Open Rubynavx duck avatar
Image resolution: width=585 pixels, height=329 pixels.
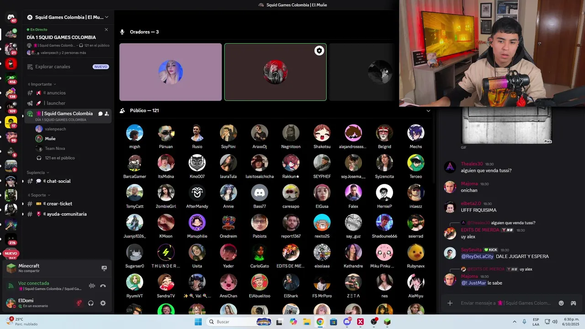click(x=415, y=252)
